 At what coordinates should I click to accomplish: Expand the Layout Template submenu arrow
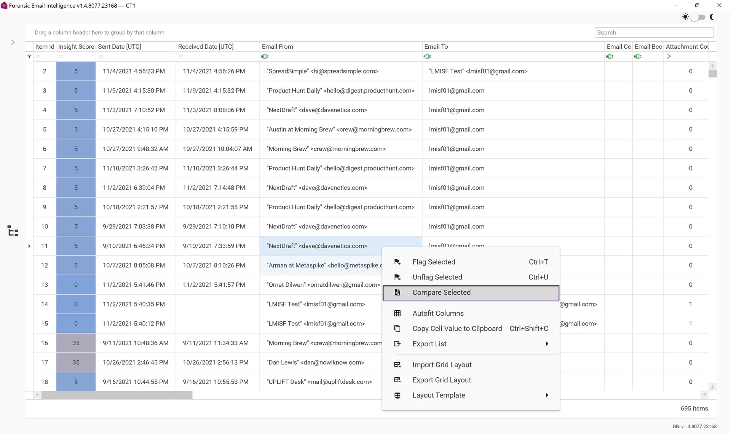[x=547, y=395]
